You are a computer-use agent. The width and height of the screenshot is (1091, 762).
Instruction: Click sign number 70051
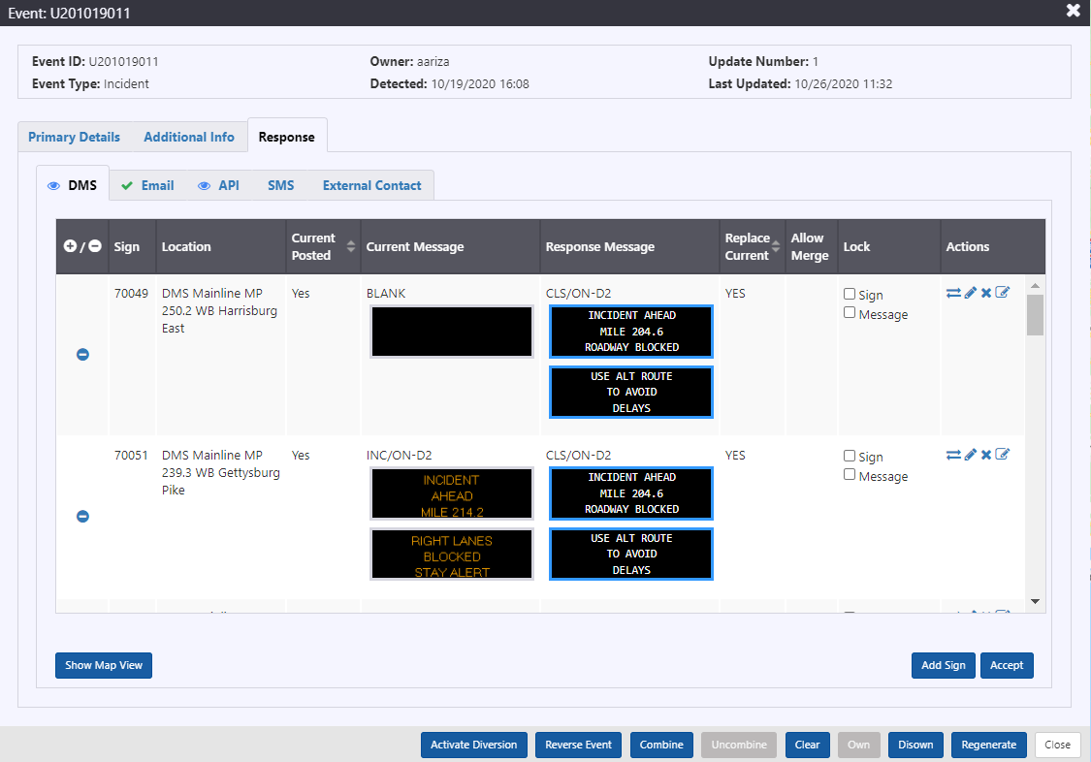(x=131, y=456)
